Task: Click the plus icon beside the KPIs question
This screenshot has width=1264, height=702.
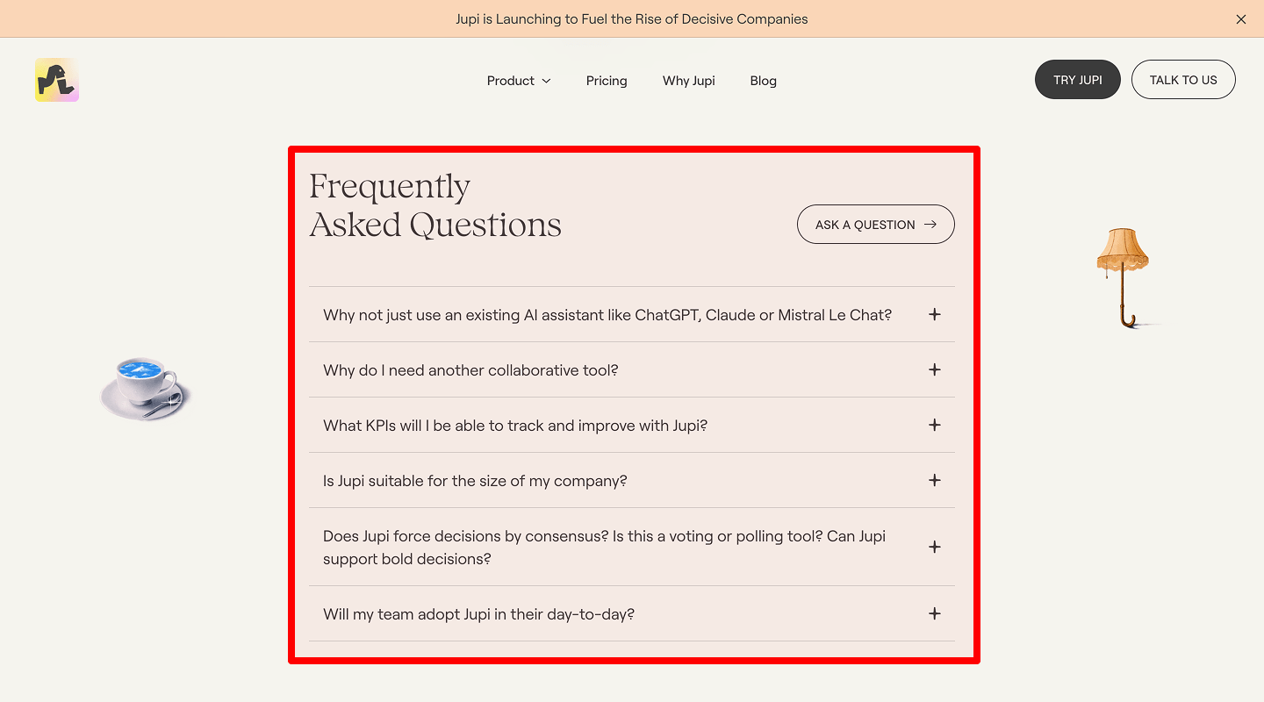Action: pos(935,425)
